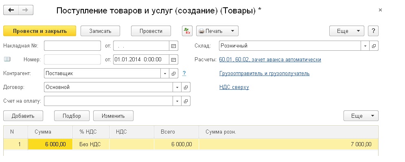
Task: Click document status icon beside Номер
Action: pos(7,59)
